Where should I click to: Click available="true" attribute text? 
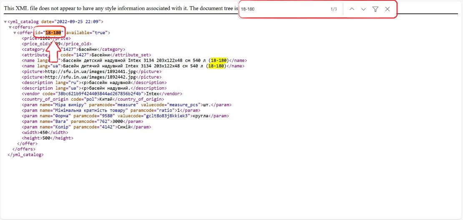coord(87,33)
